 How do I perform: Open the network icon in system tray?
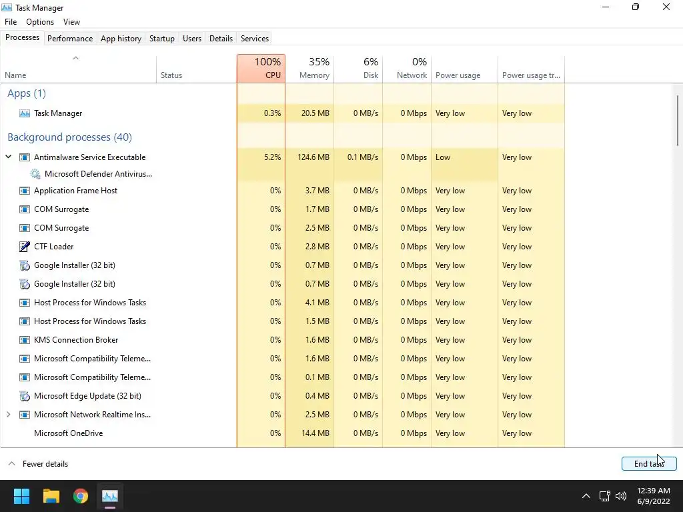604,496
